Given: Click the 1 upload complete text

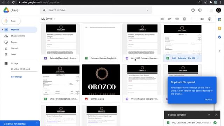Looking at the screenshot, I should [x=177, y=115].
